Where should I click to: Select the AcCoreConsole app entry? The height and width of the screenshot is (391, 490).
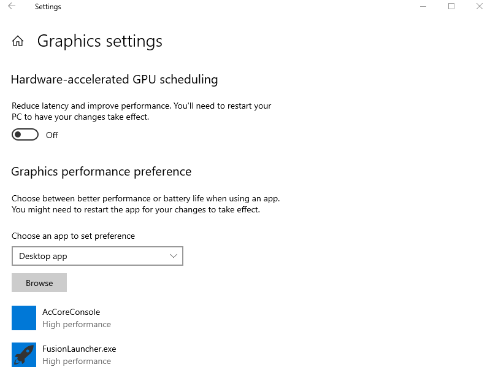click(x=71, y=312)
